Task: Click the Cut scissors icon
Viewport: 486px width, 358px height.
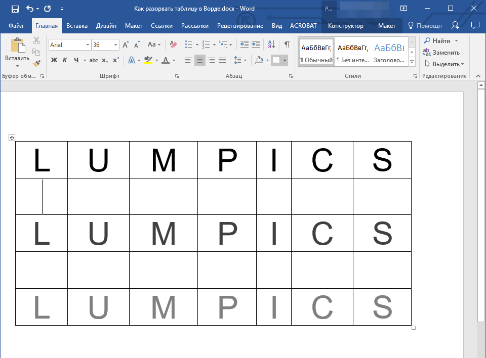Action: 36,40
